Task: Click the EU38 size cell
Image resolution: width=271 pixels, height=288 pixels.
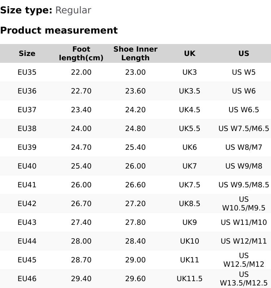Action: click(x=27, y=128)
